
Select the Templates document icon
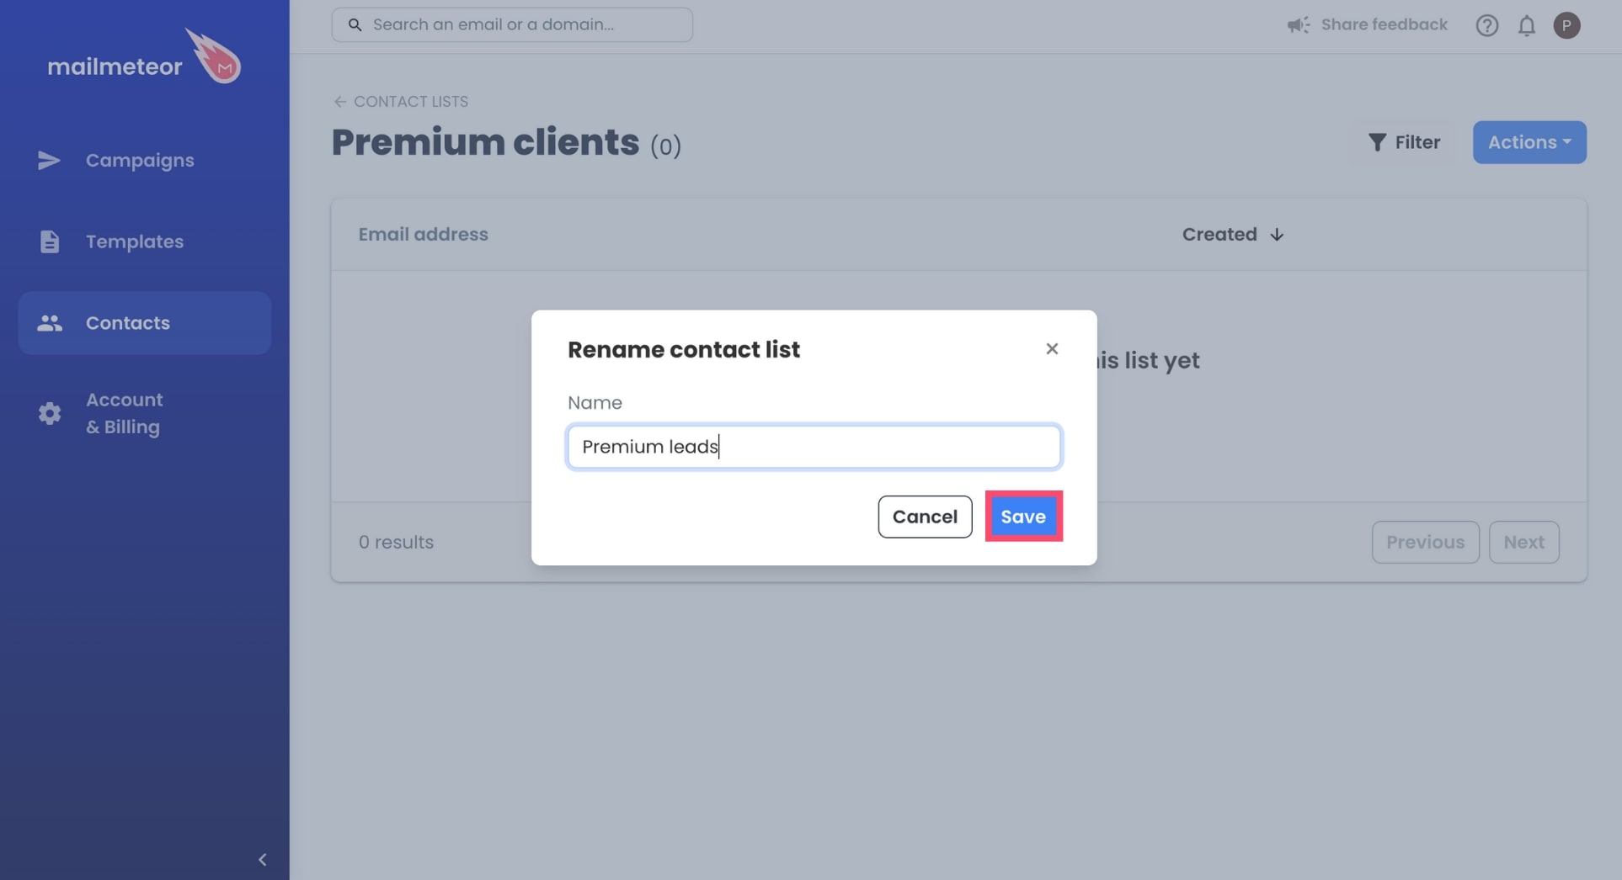coord(50,241)
